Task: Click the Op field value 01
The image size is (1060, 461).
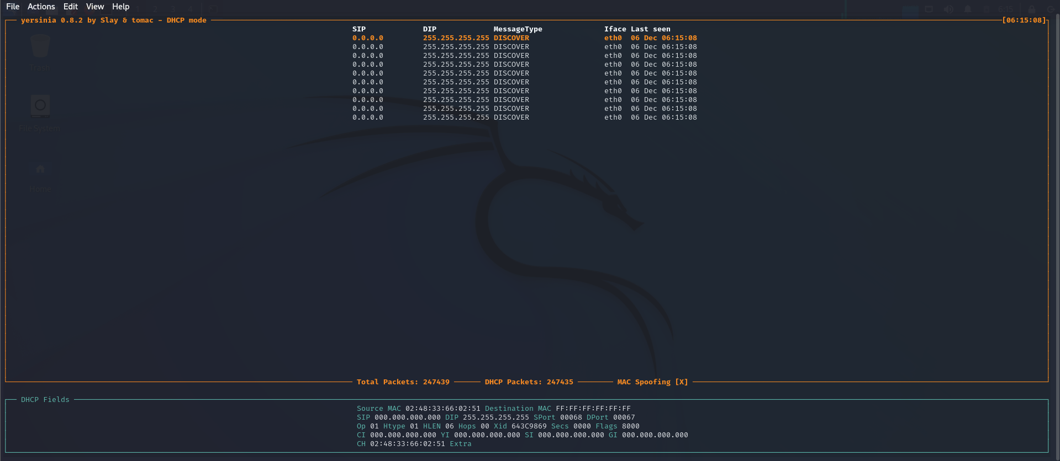Action: (x=375, y=426)
